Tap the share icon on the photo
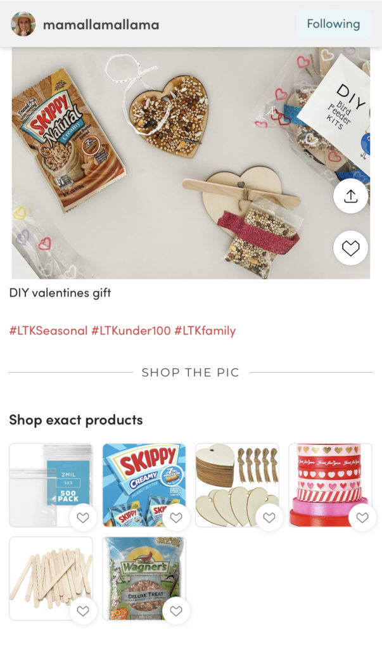The height and width of the screenshot is (649, 382). tap(350, 196)
